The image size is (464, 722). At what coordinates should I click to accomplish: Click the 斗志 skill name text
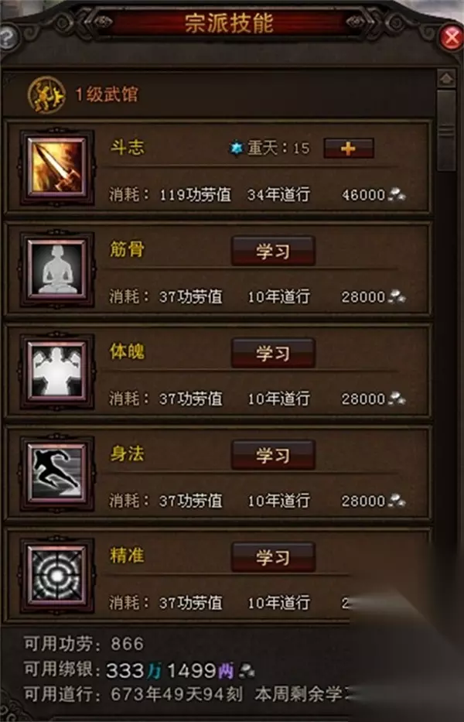tap(127, 147)
